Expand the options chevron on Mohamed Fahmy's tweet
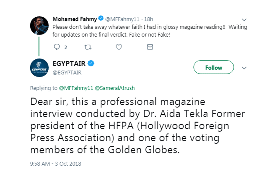 (x=243, y=19)
